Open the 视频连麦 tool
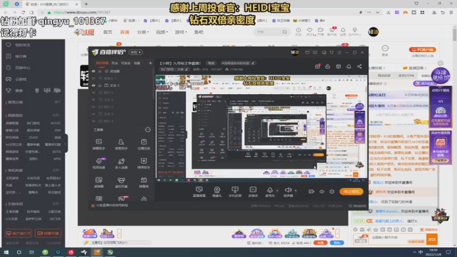Image resolution: width=457 pixels, height=257 pixels. click(99, 163)
